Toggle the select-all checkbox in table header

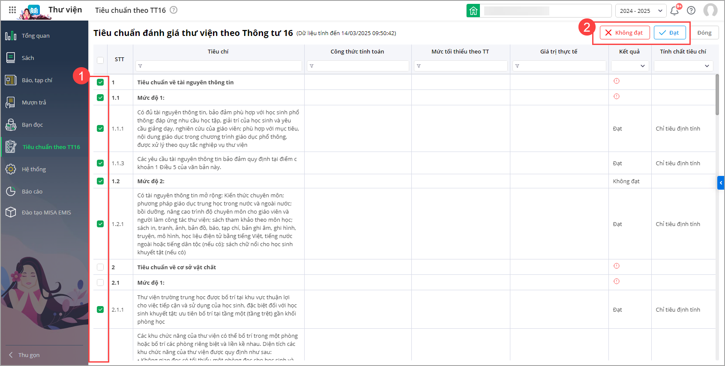(100, 60)
